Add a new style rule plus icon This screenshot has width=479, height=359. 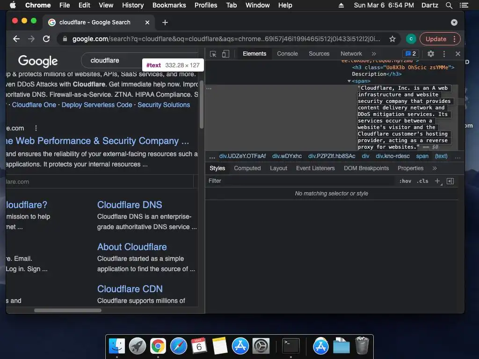point(438,181)
